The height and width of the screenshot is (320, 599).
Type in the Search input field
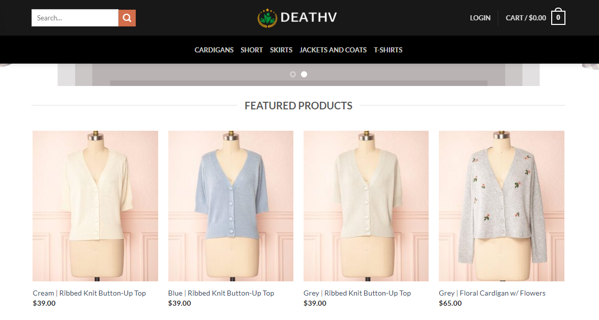(x=75, y=18)
